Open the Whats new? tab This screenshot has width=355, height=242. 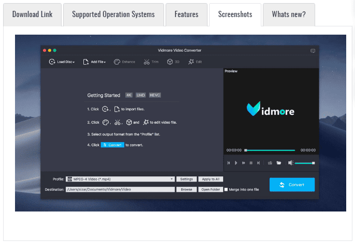point(289,14)
